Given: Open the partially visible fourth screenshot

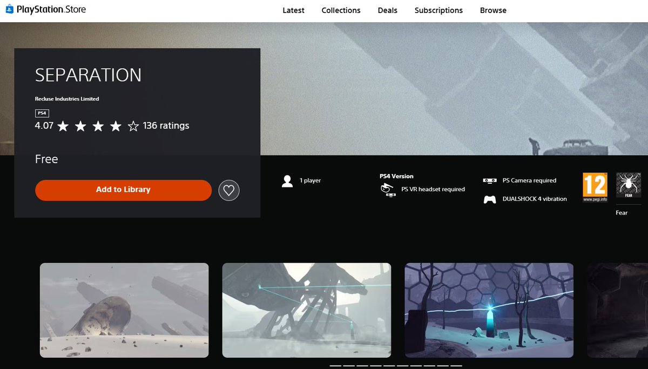Looking at the screenshot, I should coord(617,310).
